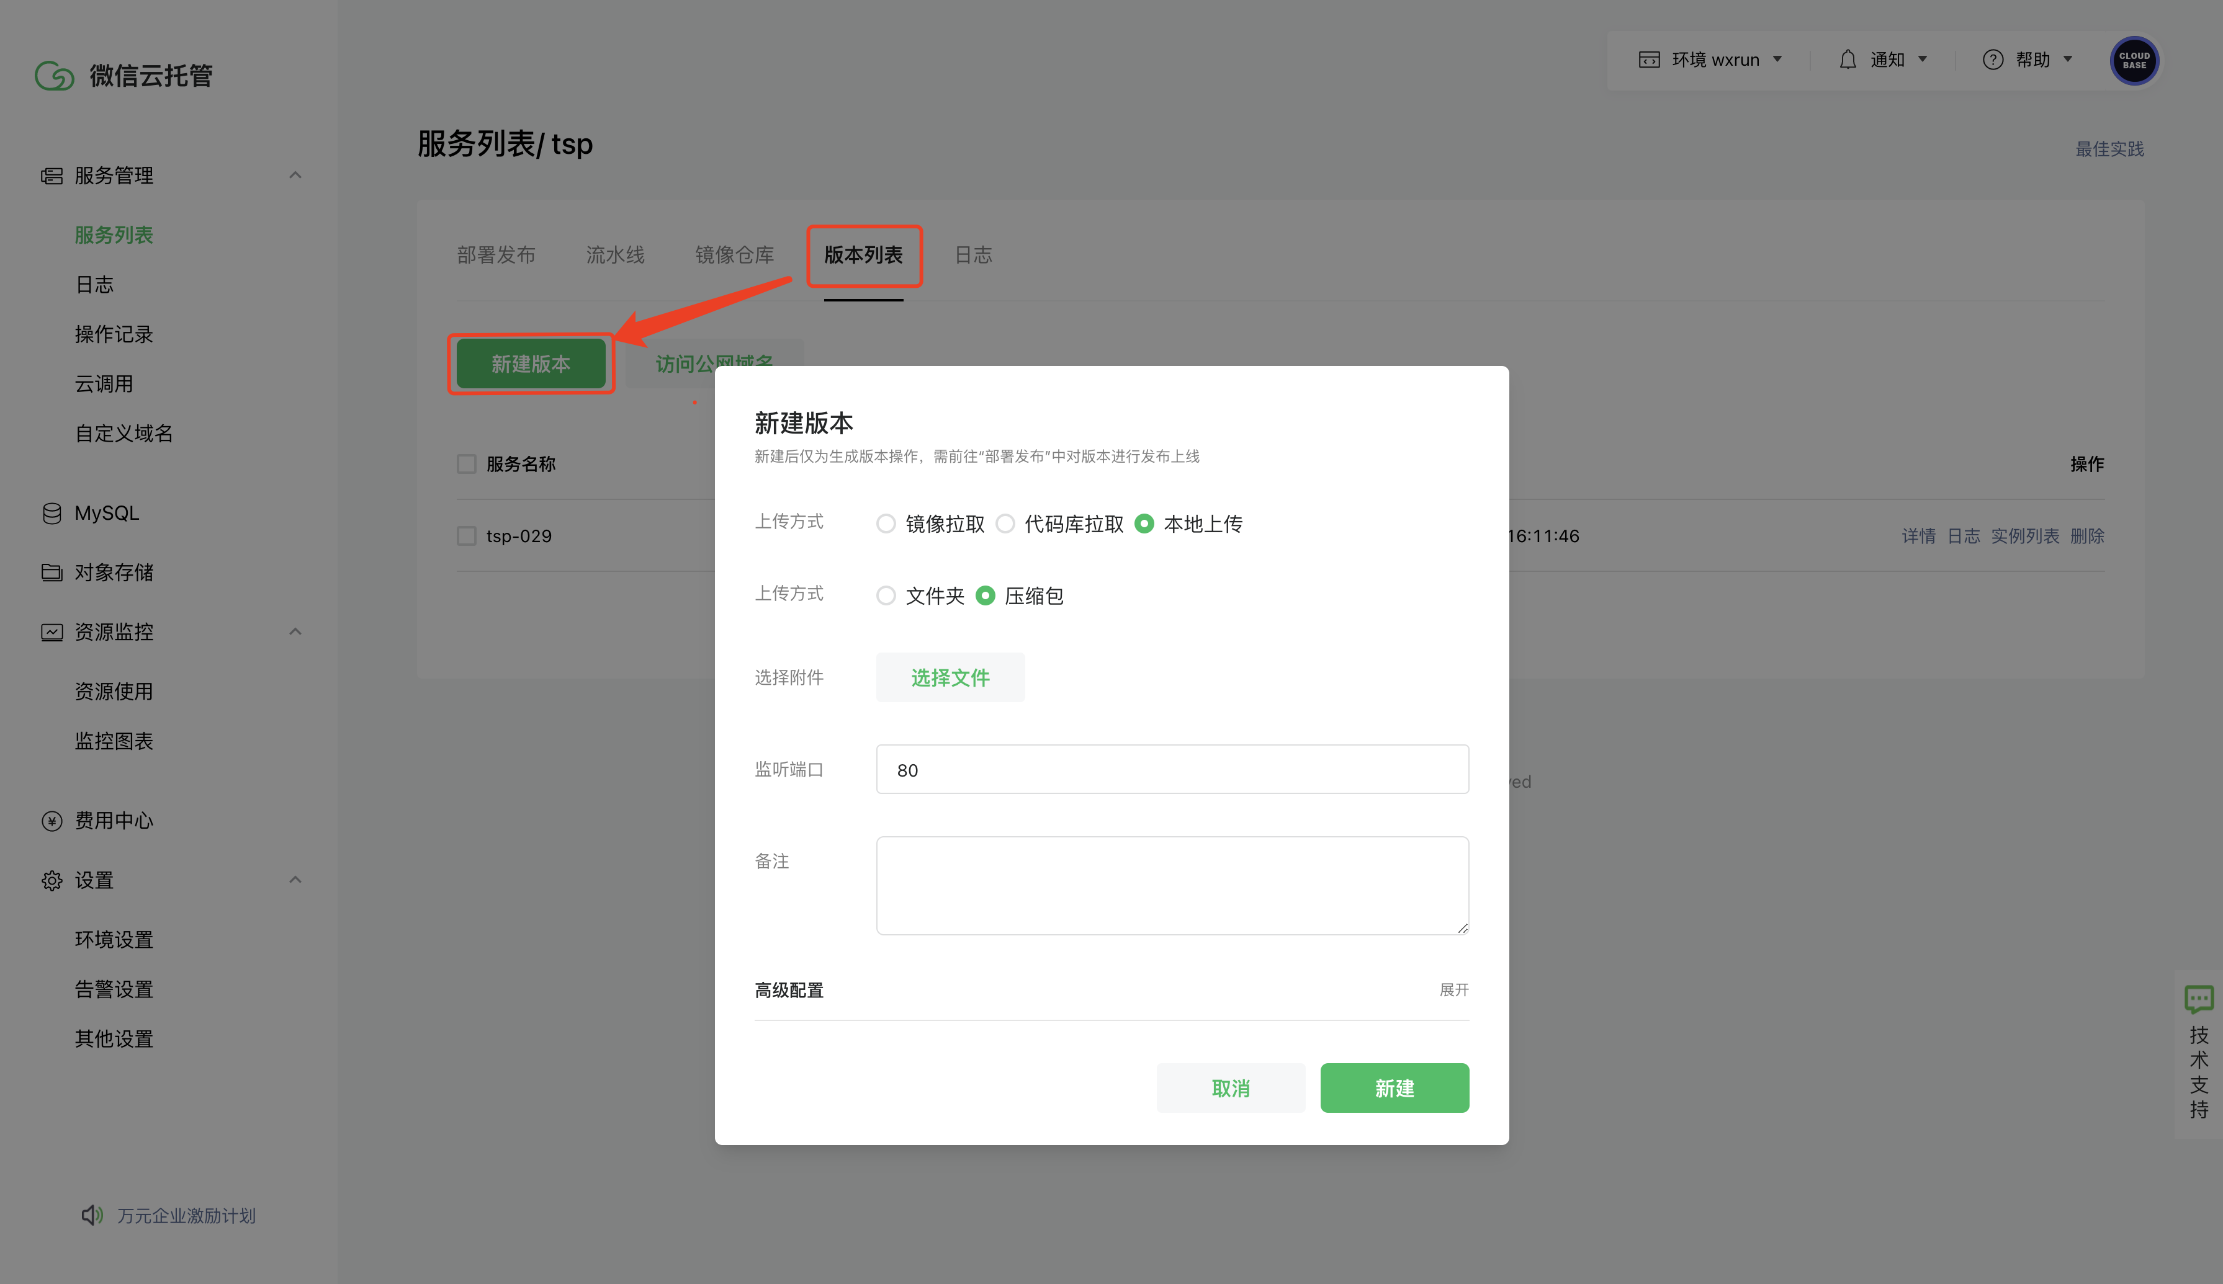Click into the 备注 text area
This screenshot has height=1284, width=2223.
pos(1172,885)
